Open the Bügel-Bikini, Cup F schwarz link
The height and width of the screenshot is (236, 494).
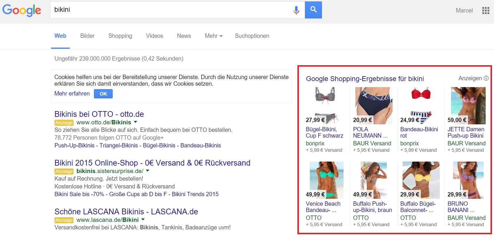325,132
